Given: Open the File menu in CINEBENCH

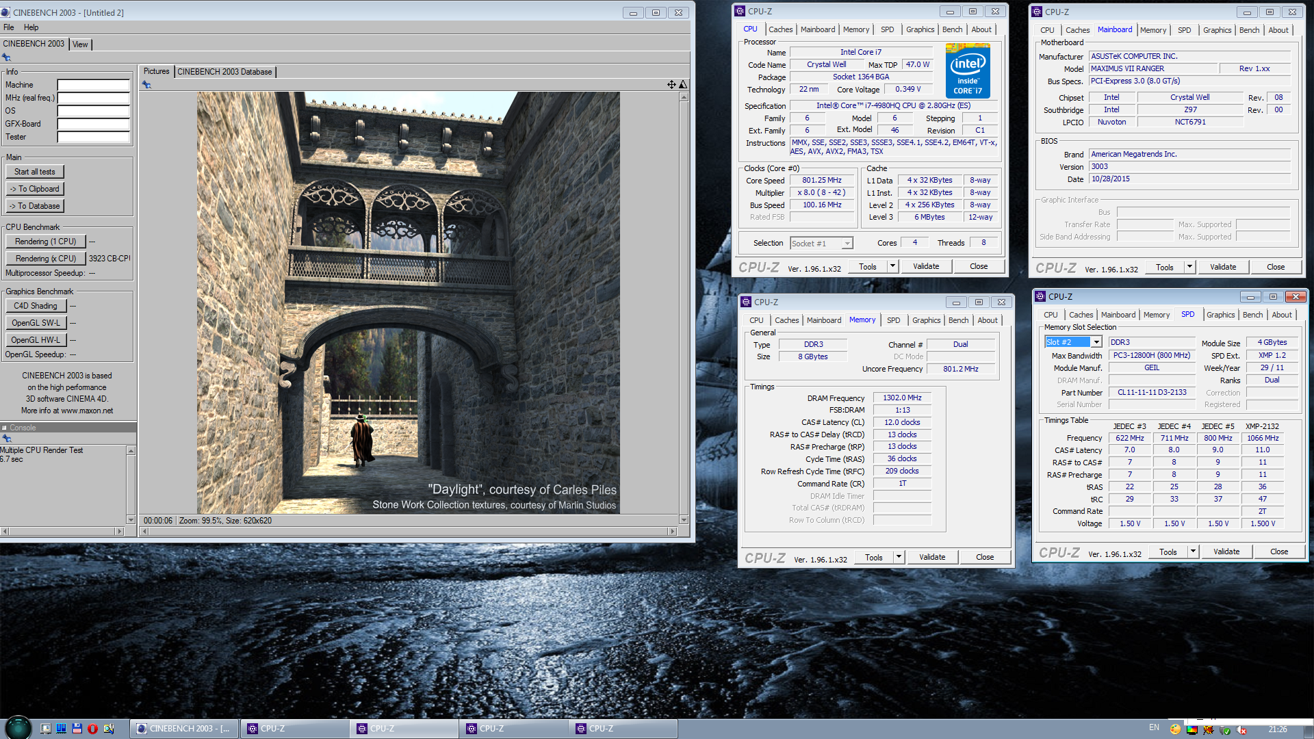Looking at the screenshot, I should 9,27.
